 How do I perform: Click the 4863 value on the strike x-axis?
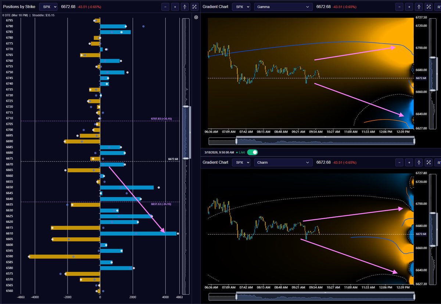179,298
